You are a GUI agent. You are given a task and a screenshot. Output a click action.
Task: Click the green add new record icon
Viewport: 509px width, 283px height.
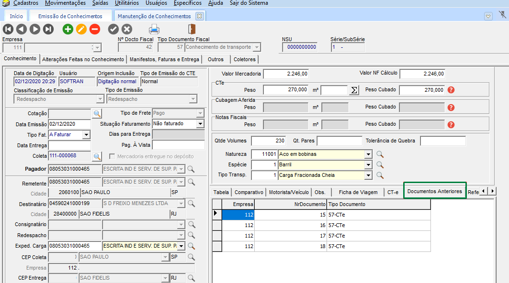(68, 29)
